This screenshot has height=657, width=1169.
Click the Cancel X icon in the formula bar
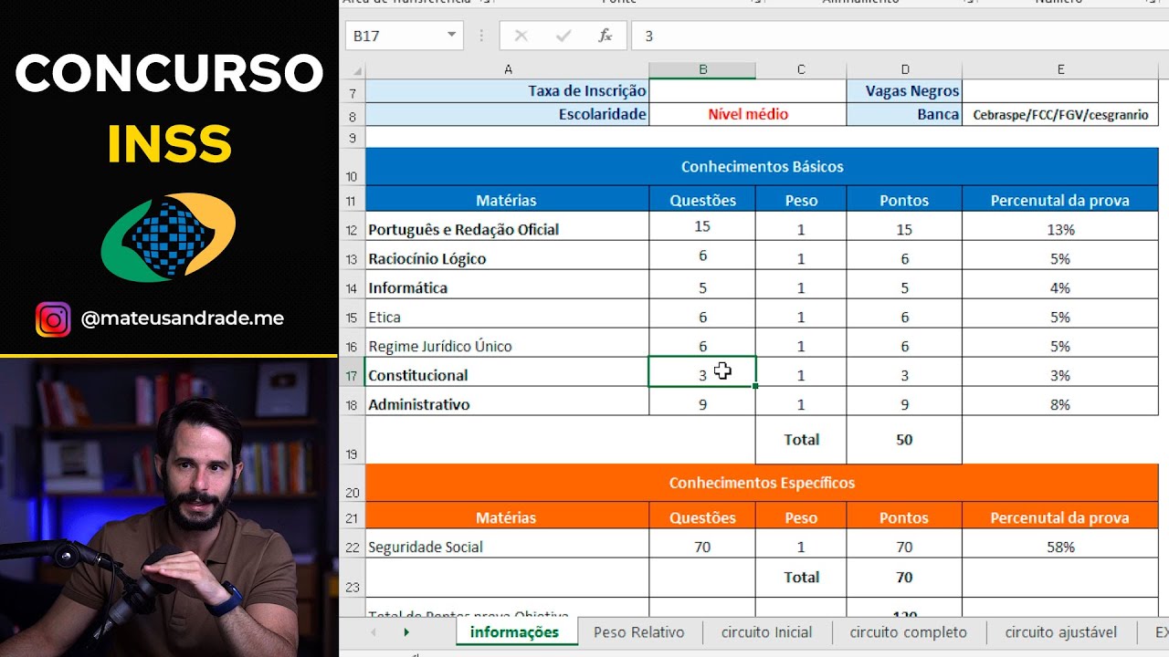pyautogui.click(x=521, y=36)
